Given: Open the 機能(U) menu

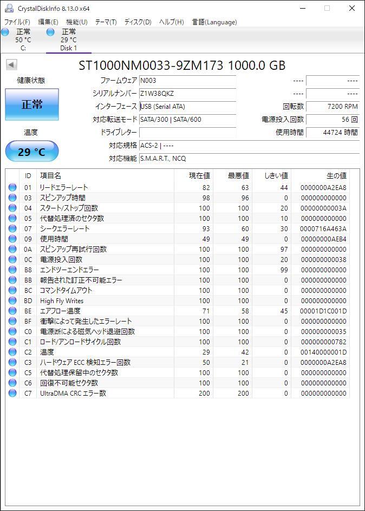Looking at the screenshot, I should pos(76,22).
